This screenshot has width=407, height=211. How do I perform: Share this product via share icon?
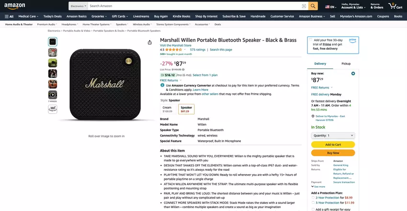(x=150, y=42)
